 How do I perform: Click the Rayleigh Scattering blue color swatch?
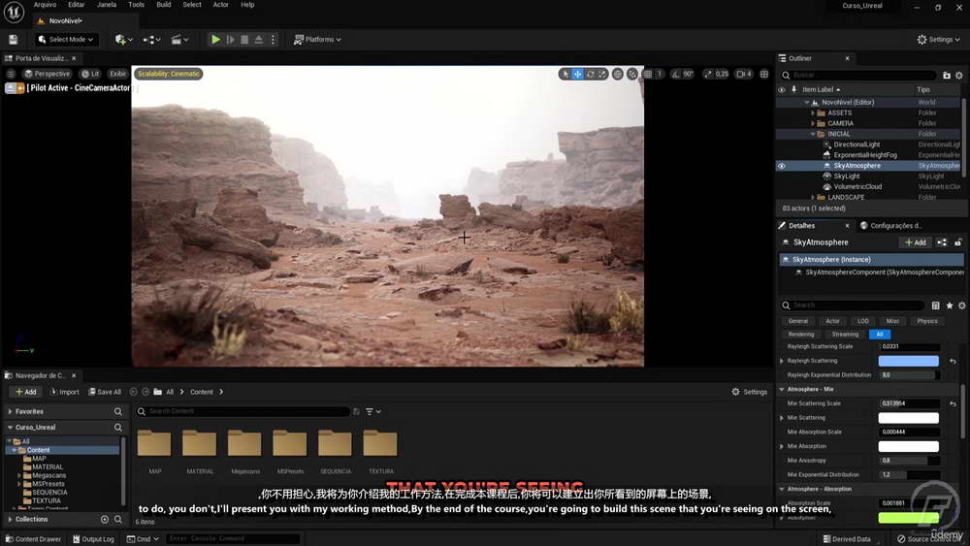tap(908, 361)
